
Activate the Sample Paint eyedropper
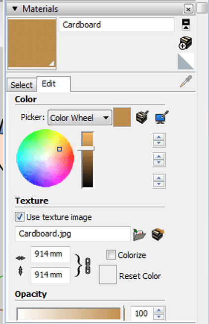tap(186, 81)
